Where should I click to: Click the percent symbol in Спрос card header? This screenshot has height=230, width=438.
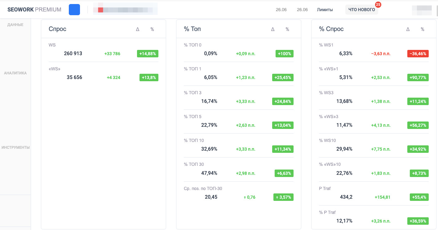pos(152,29)
